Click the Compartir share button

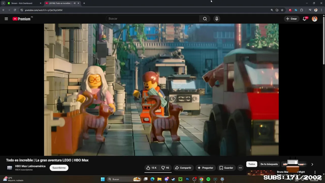(183, 168)
